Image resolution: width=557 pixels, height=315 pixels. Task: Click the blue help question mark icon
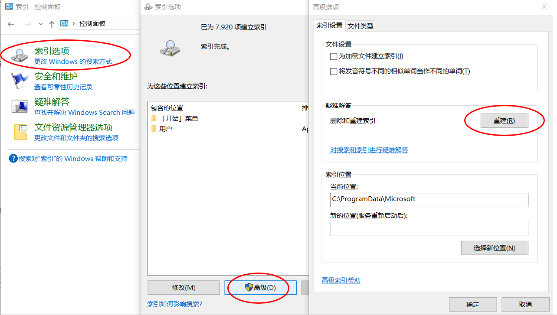[13, 159]
